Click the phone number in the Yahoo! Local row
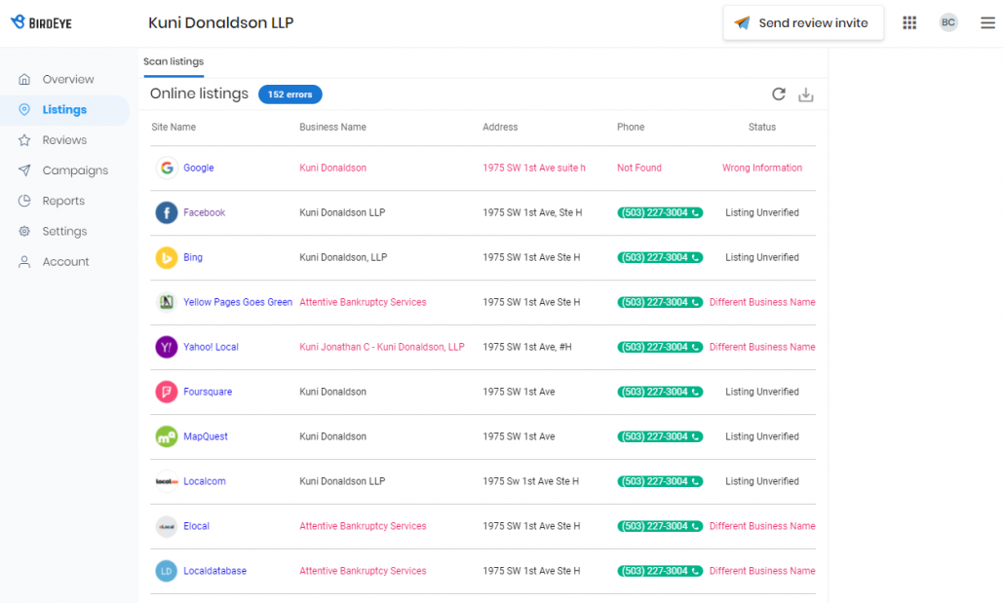 tap(660, 347)
